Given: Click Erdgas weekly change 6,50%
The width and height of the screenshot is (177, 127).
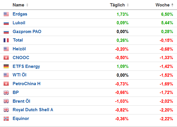Looking at the screenshot, I should tap(167, 14).
